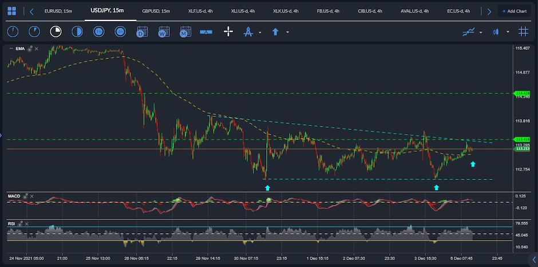Remove the EMA indicator
Viewport: 538px width, 267px height.
pos(37,49)
